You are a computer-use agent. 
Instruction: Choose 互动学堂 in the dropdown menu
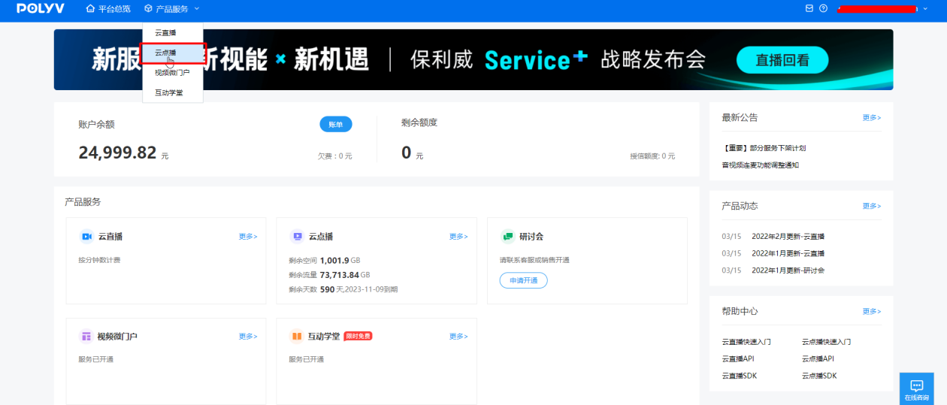point(168,92)
